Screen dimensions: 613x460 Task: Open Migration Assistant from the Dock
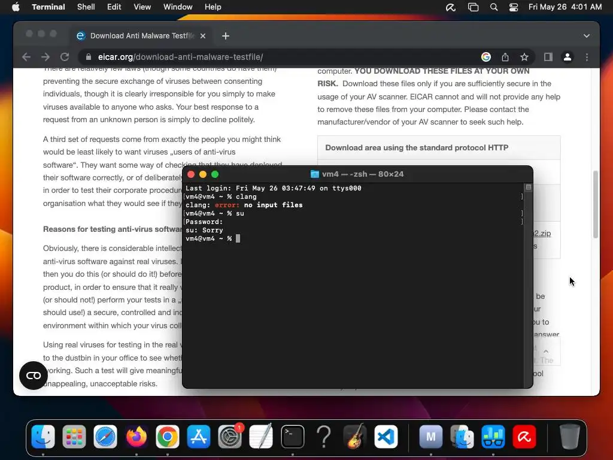pyautogui.click(x=462, y=437)
